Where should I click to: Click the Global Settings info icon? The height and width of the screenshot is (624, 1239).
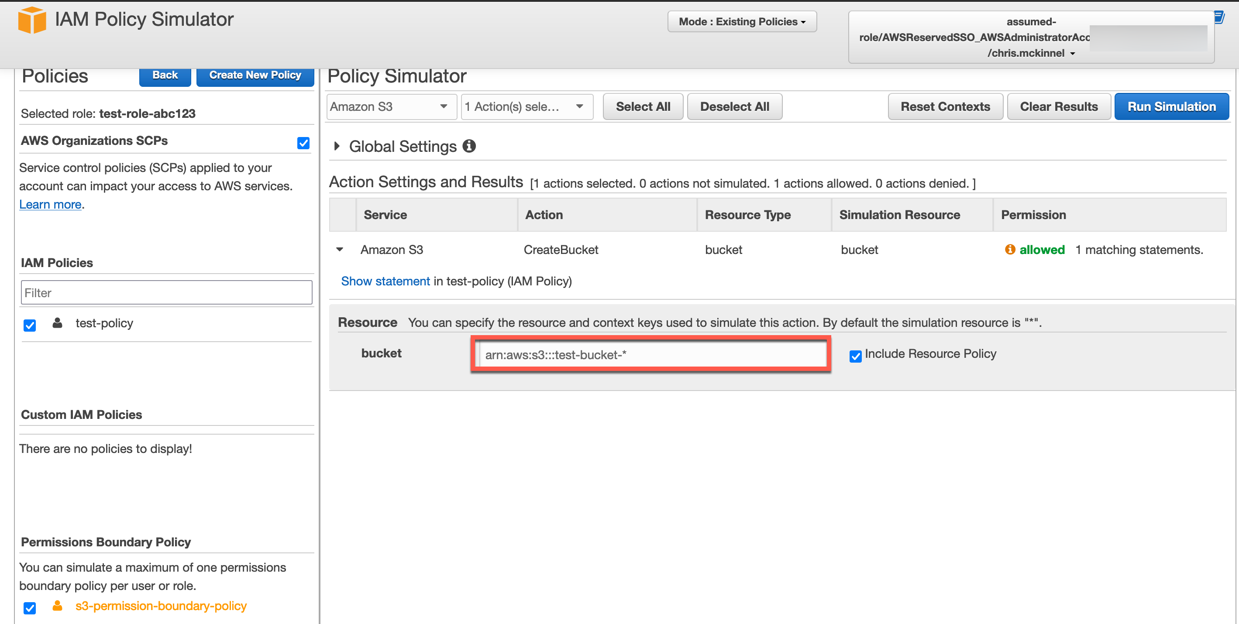tap(469, 146)
